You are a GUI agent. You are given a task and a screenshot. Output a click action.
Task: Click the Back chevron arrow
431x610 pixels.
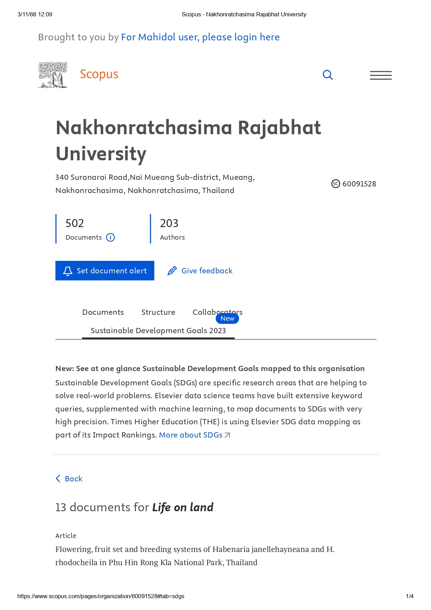click(x=58, y=479)
